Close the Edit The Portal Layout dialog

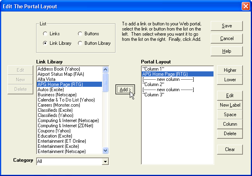point(246,6)
